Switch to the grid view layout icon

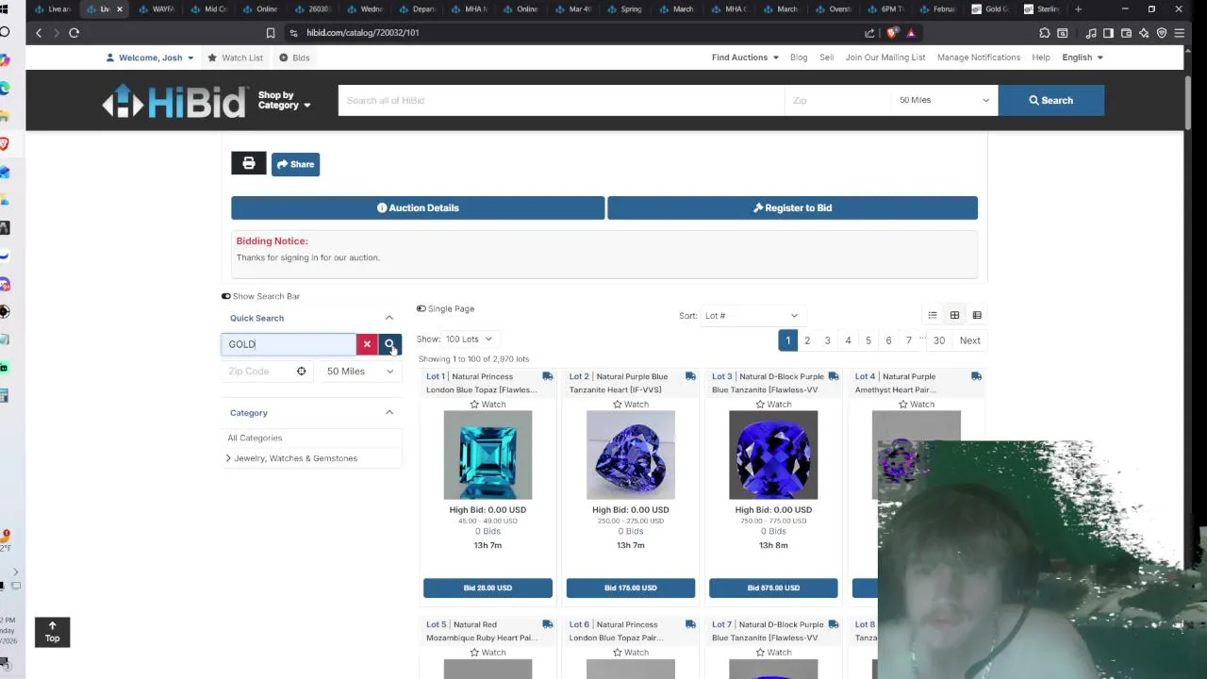954,315
